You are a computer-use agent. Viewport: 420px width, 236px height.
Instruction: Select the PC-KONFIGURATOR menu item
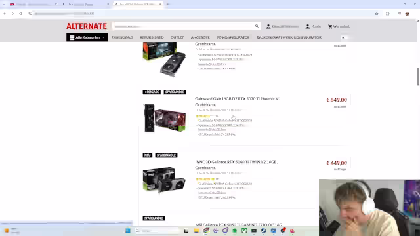point(233,37)
